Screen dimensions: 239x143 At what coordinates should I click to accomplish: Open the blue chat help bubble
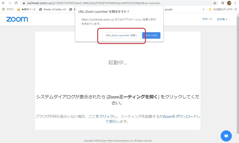tap(226, 136)
